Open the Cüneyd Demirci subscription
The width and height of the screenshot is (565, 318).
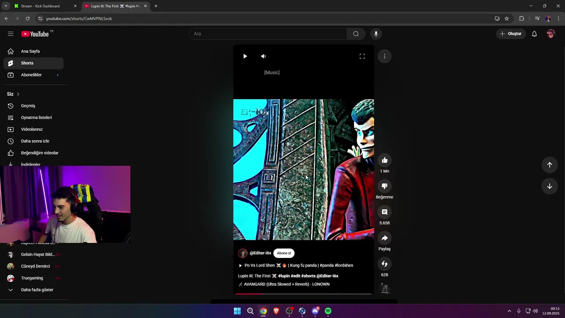point(34,266)
